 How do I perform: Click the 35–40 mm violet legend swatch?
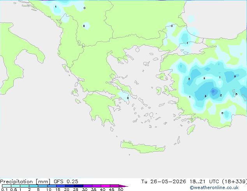click(97, 186)
